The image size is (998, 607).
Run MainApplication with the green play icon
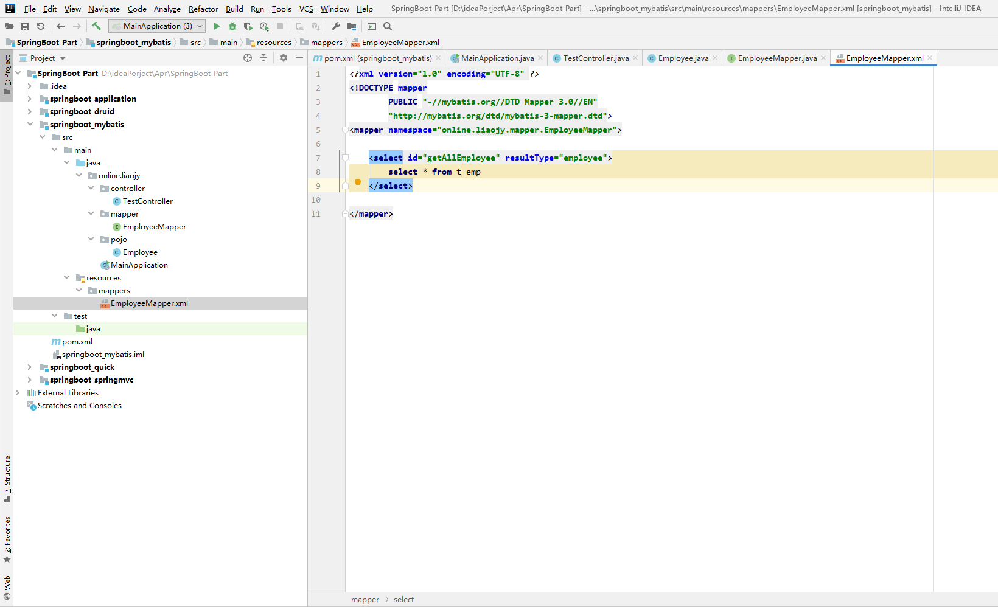click(x=217, y=26)
